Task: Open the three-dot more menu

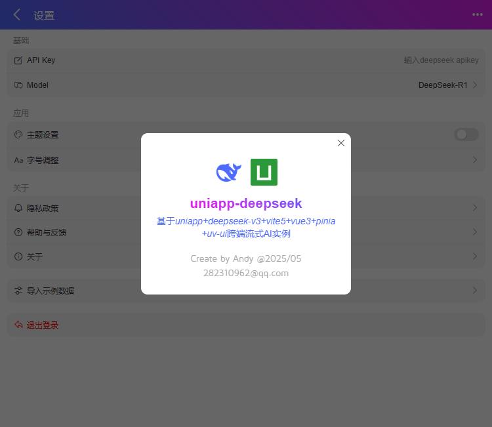Action: tap(478, 14)
